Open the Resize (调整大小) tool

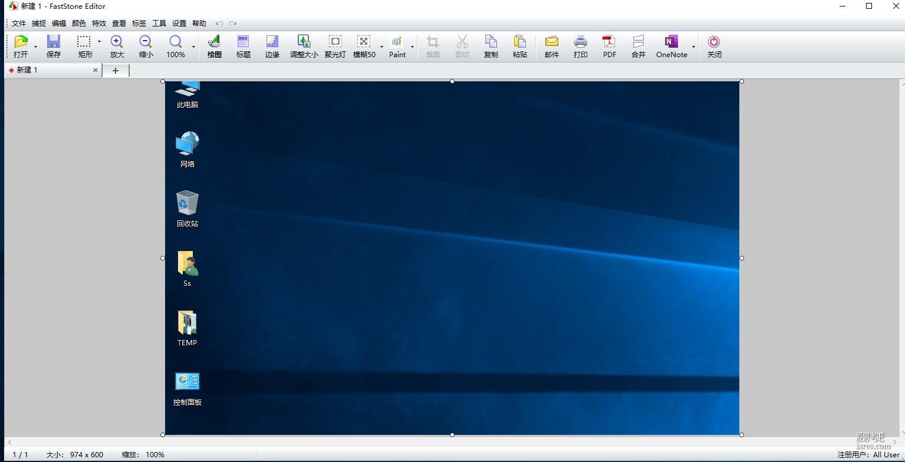pos(304,42)
